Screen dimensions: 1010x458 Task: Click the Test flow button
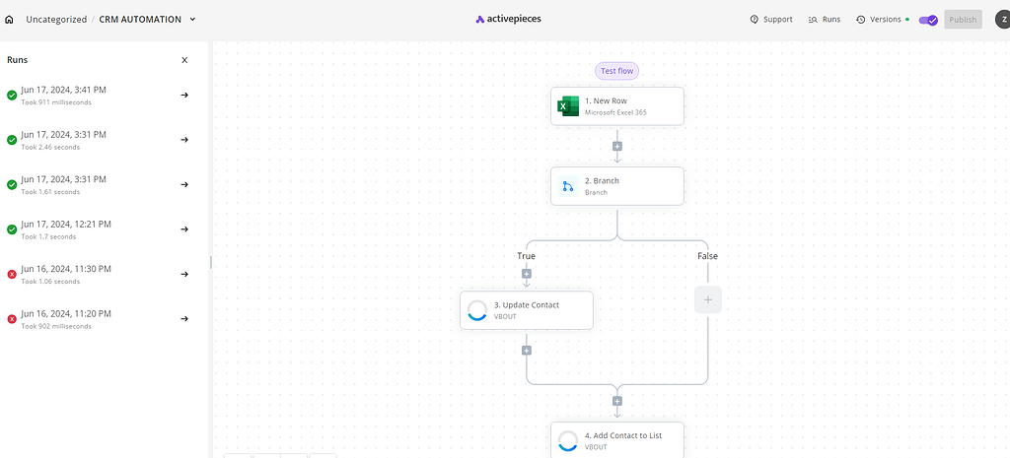(x=617, y=71)
